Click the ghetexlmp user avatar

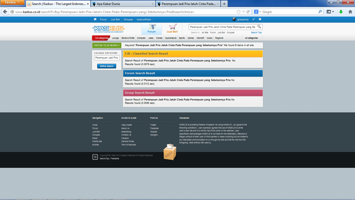(234, 19)
